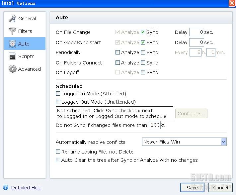Save the options
Screen dimensions: 236x195
tap(192, 187)
